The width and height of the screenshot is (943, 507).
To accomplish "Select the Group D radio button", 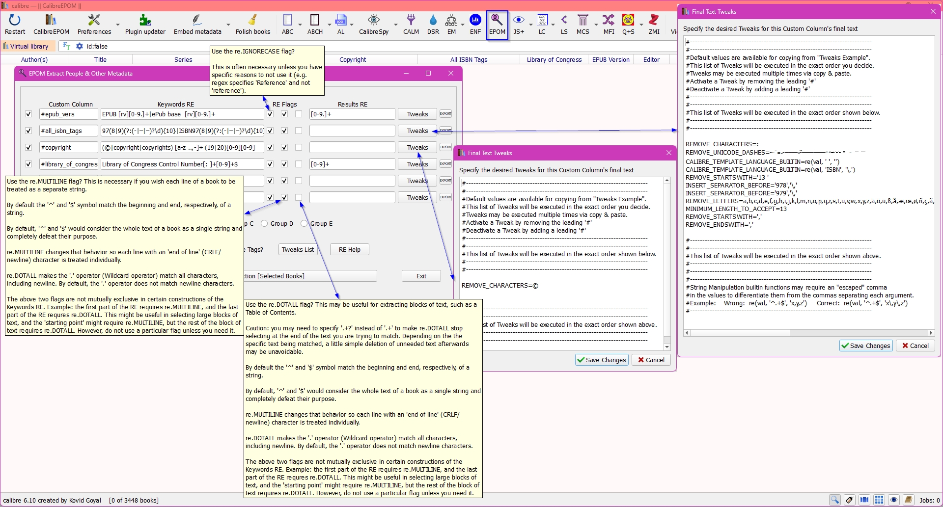I will [264, 224].
